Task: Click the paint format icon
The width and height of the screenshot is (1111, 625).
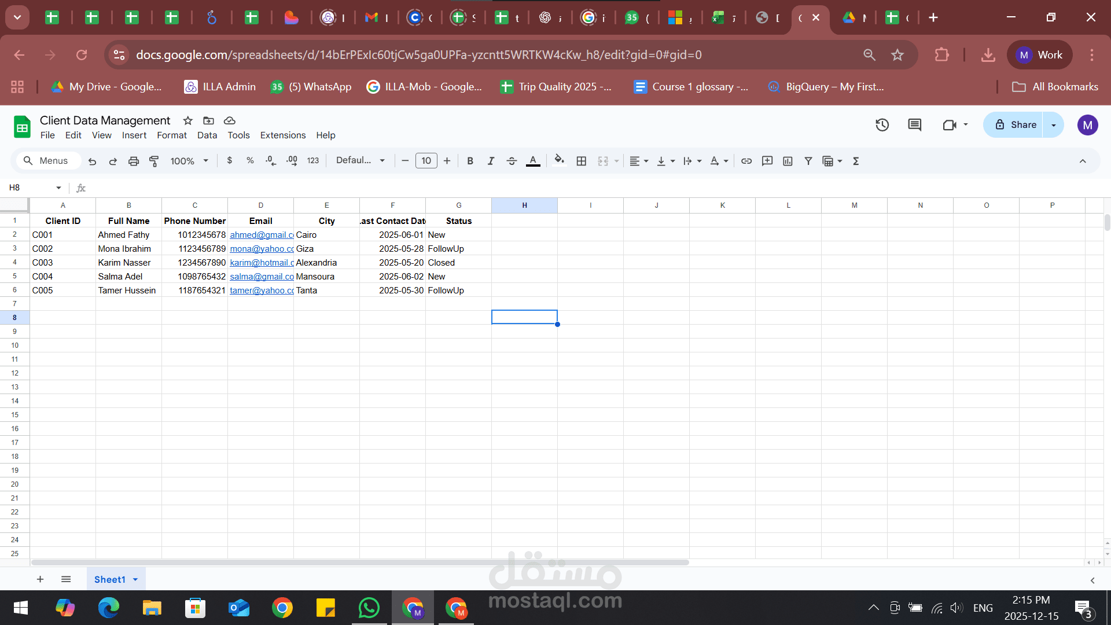Action: (154, 161)
